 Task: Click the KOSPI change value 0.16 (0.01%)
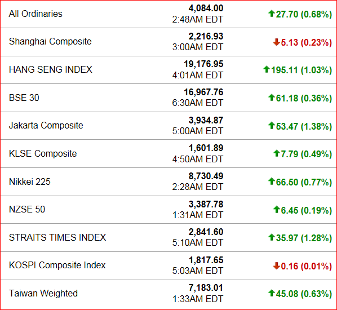pyautogui.click(x=306, y=266)
